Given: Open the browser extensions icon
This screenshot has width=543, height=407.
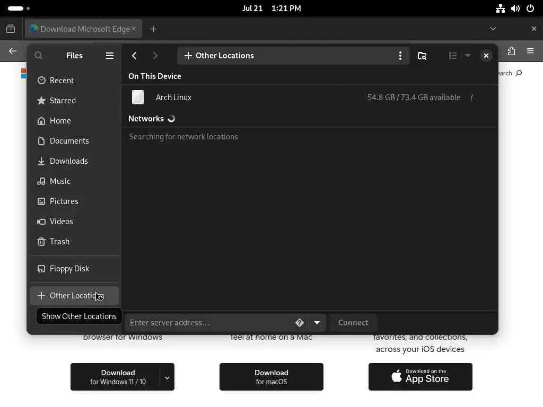Looking at the screenshot, I should click(x=512, y=51).
